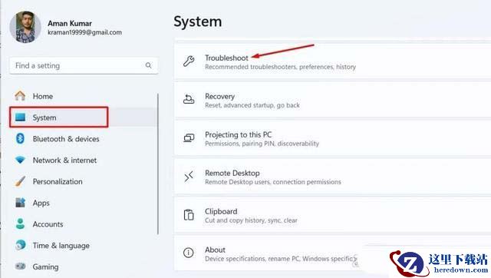Screen dimensions: 491x278
Task: Click the Bluetooth icon in sidebar
Action: click(x=21, y=138)
